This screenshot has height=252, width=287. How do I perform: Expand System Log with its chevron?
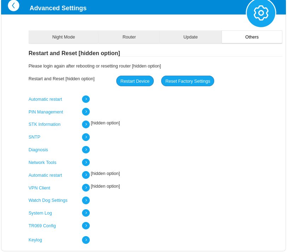(86, 213)
